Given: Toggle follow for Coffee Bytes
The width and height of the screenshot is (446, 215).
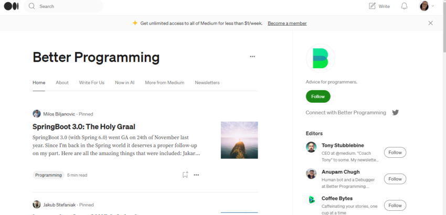Looking at the screenshot, I should (x=395, y=205).
